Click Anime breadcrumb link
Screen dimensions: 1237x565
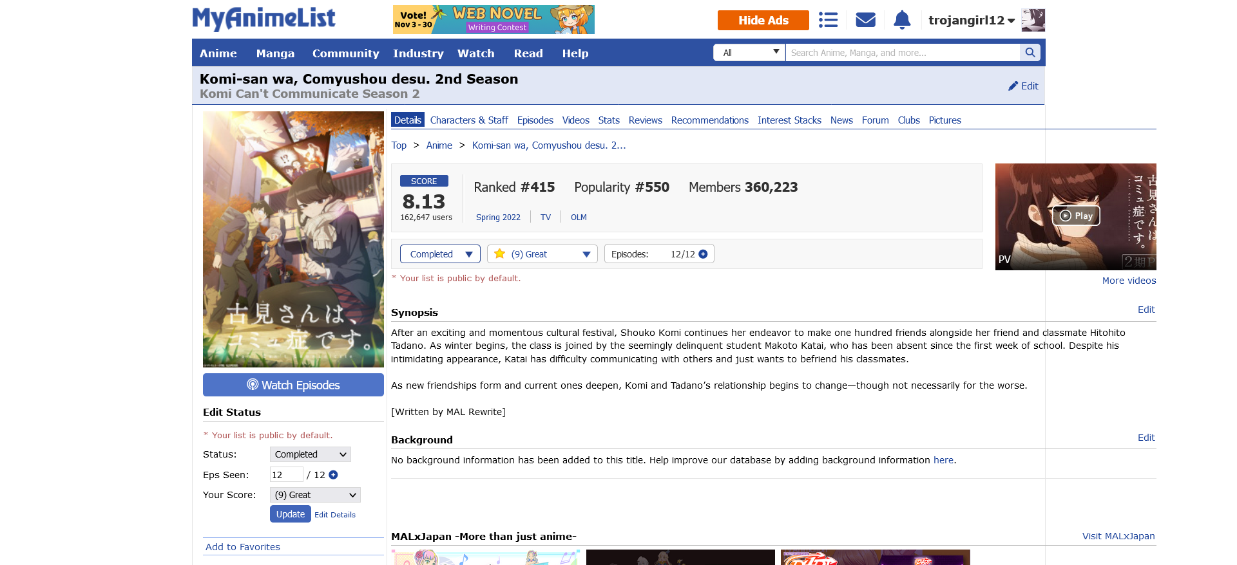pyautogui.click(x=439, y=145)
